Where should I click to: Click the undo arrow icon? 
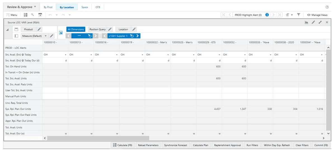click(x=50, y=15)
